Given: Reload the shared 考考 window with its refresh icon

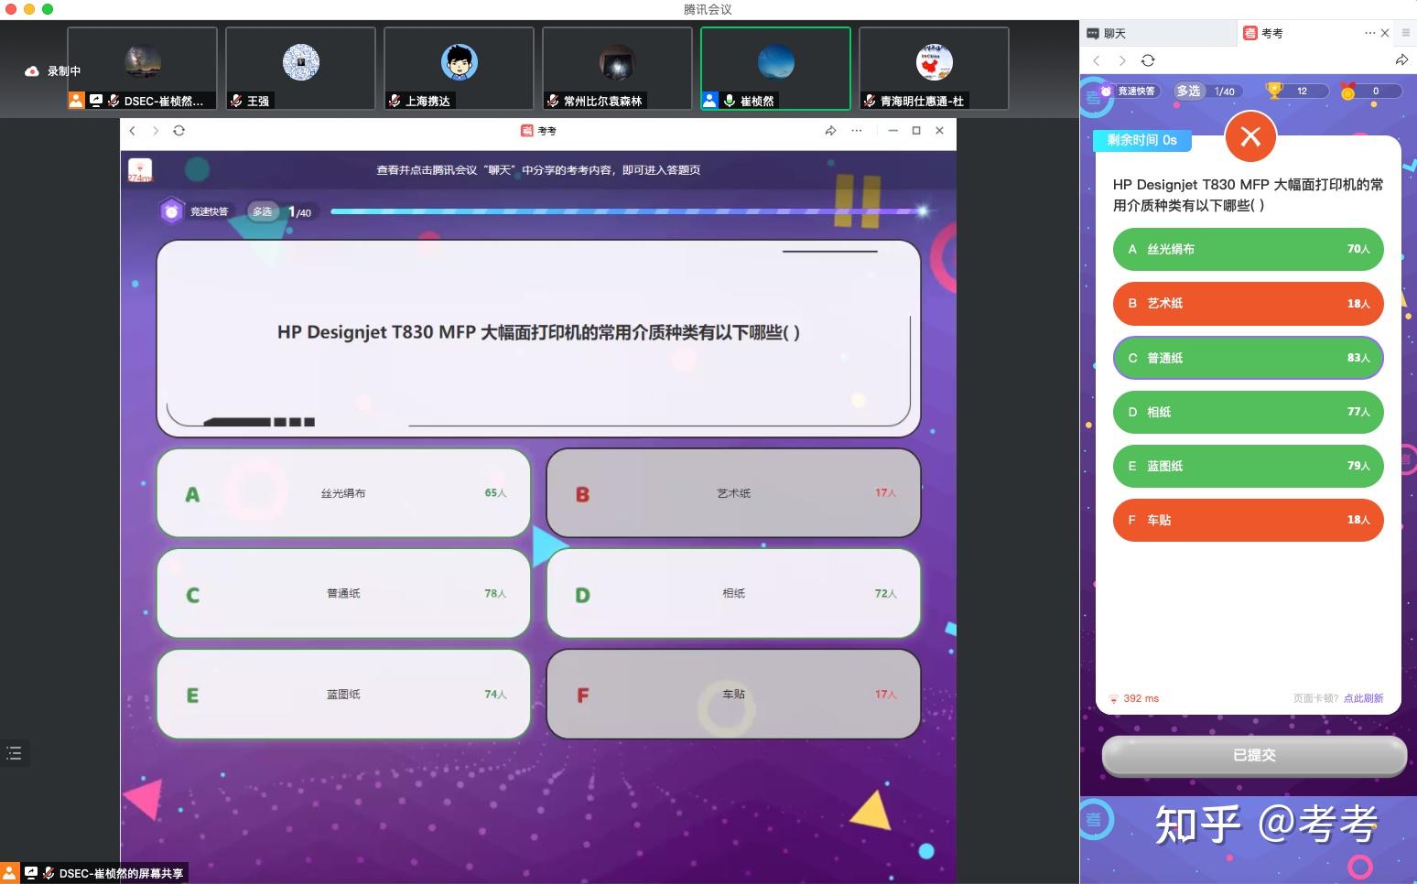Looking at the screenshot, I should point(179,131).
